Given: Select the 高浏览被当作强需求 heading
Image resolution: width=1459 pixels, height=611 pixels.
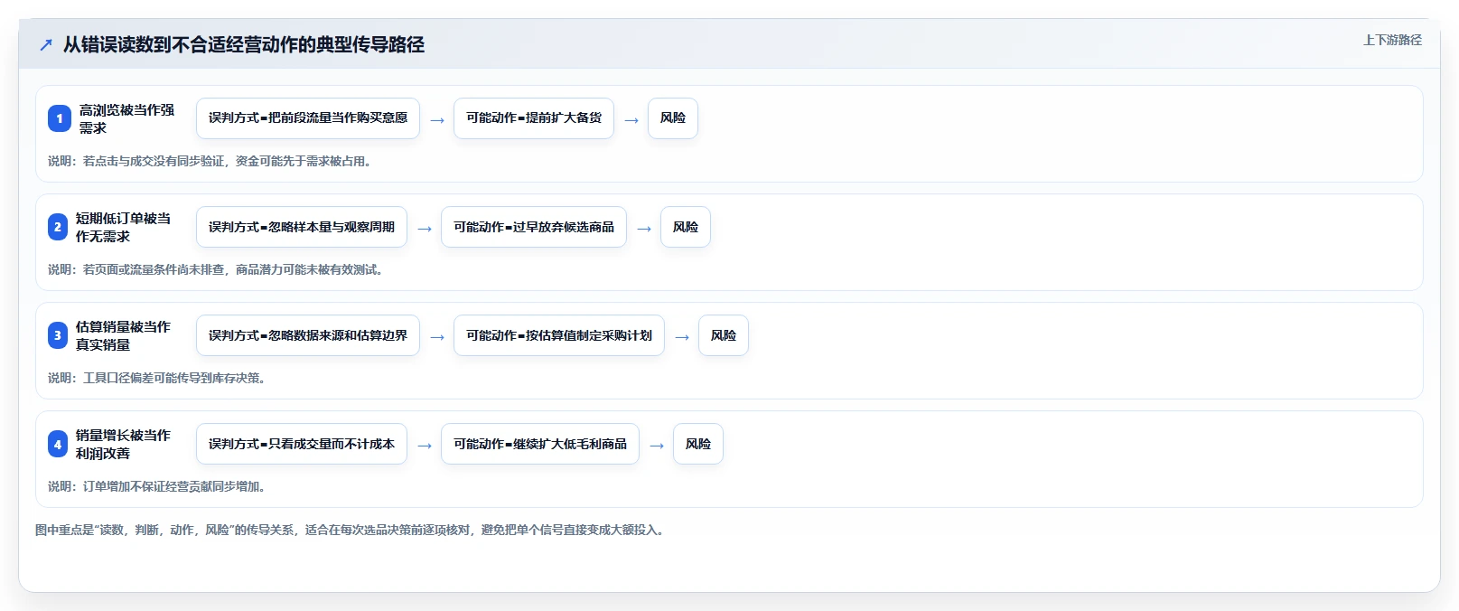Looking at the screenshot, I should 127,118.
